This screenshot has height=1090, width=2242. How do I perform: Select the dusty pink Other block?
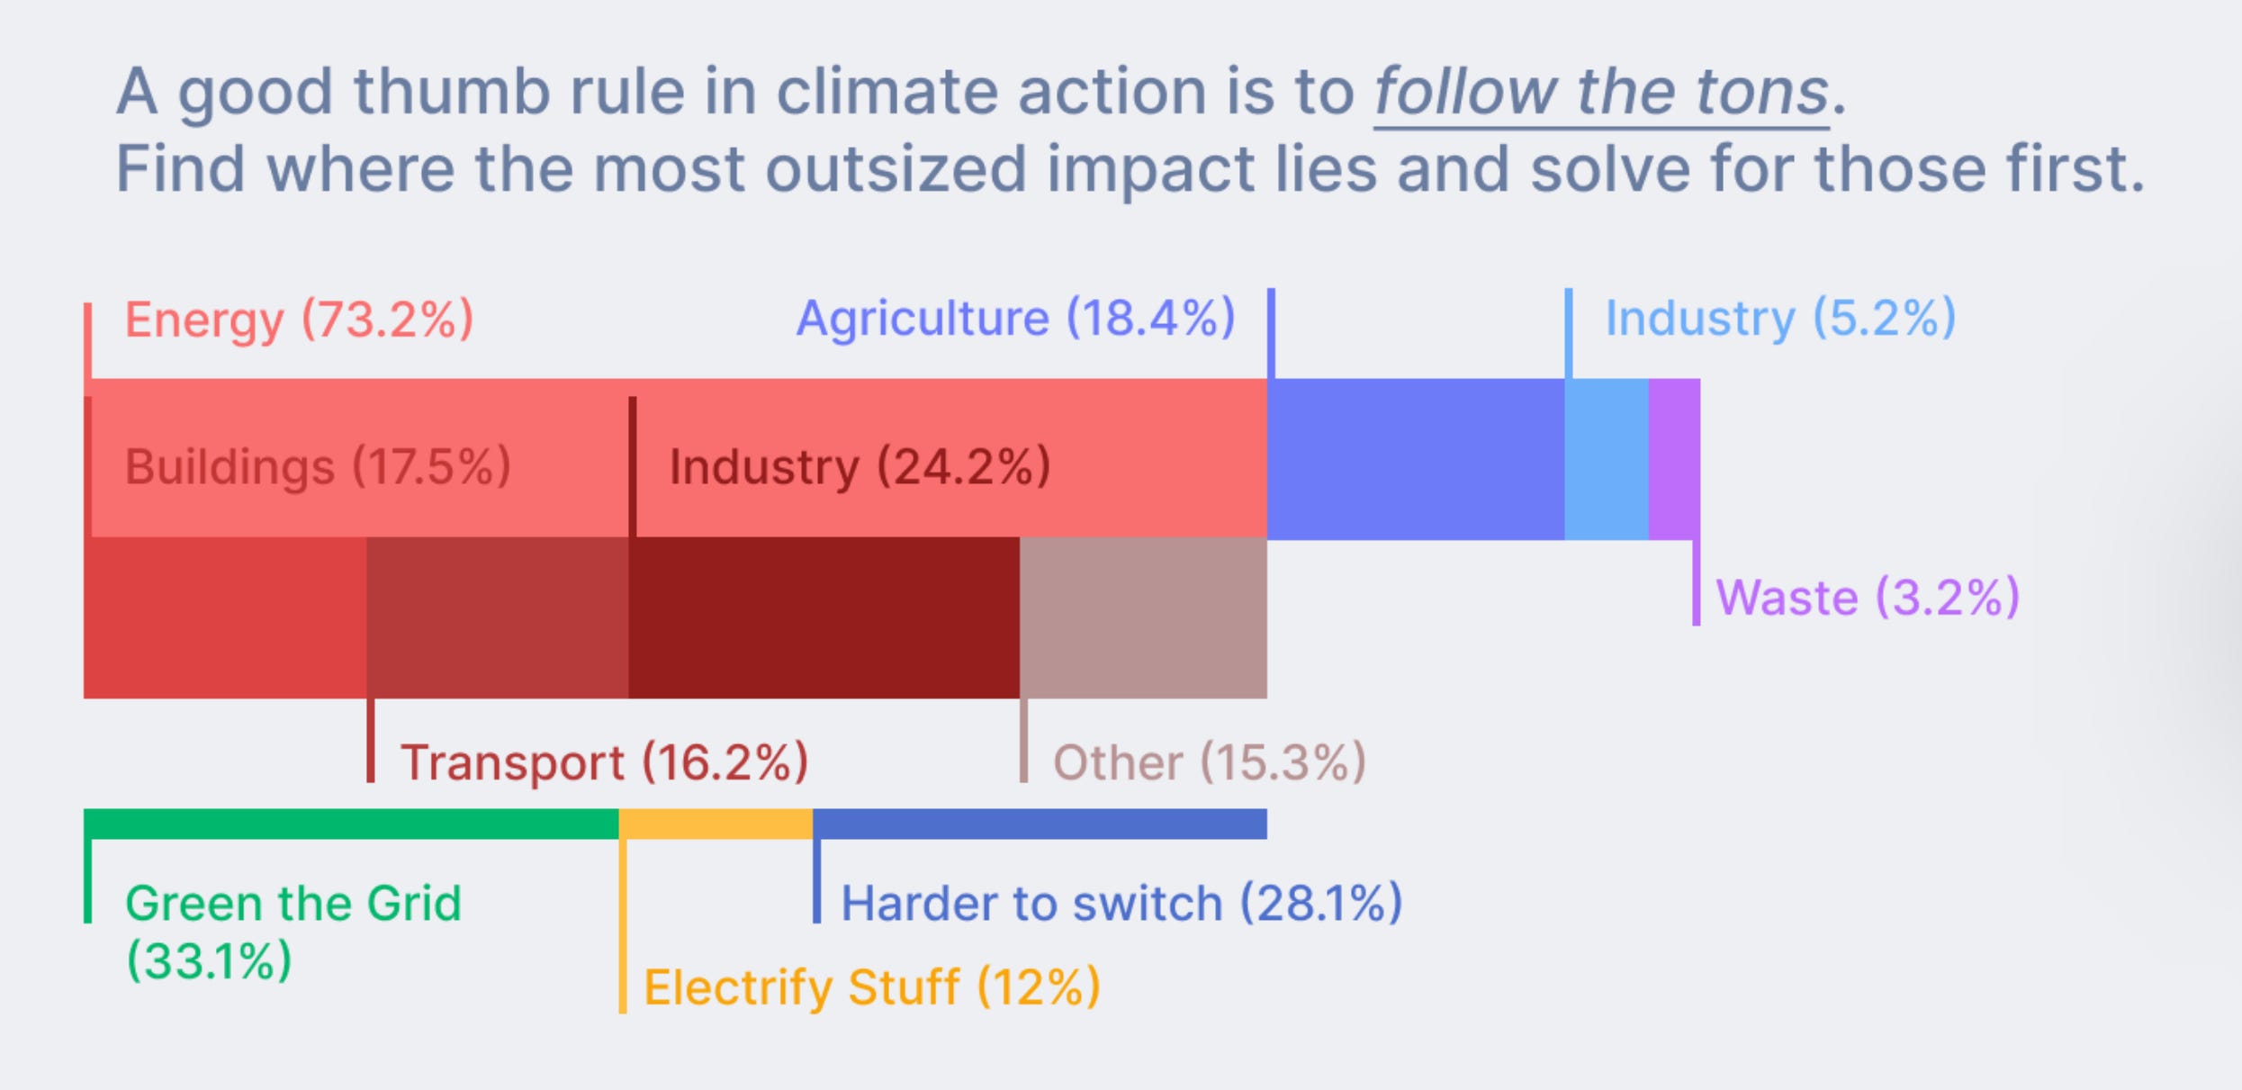click(1143, 618)
